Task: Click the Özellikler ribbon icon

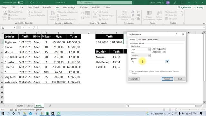Action: (58, 15)
